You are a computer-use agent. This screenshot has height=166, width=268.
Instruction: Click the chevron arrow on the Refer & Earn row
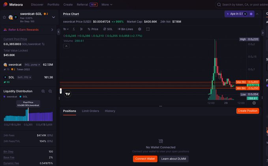coord(52,30)
